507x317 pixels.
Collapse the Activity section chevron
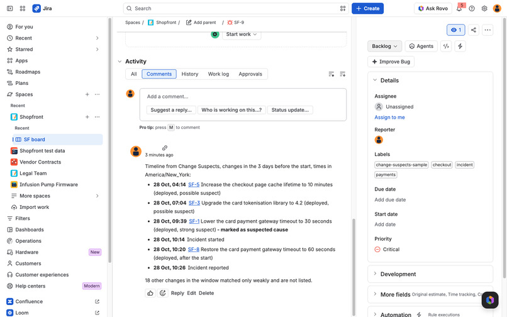[120, 62]
